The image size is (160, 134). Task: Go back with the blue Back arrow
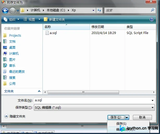click(5, 10)
